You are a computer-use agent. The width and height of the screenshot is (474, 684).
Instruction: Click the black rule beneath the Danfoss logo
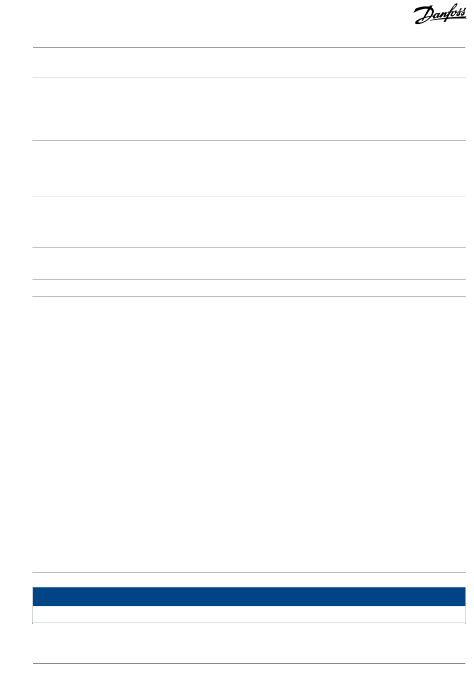pos(249,47)
